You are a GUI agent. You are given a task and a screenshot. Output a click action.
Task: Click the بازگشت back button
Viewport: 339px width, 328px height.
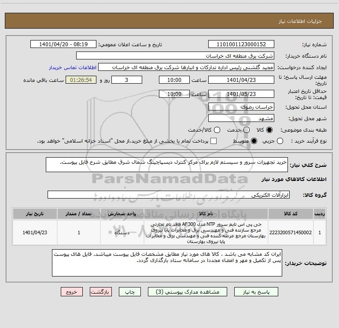[x=101, y=292]
